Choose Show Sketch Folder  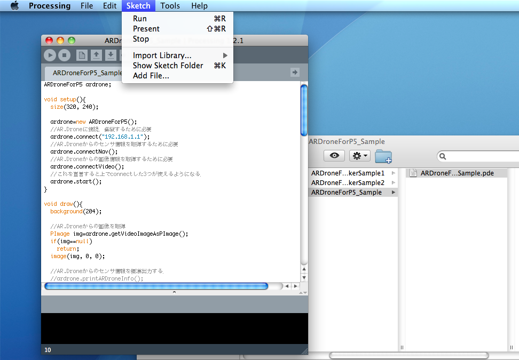click(178, 66)
